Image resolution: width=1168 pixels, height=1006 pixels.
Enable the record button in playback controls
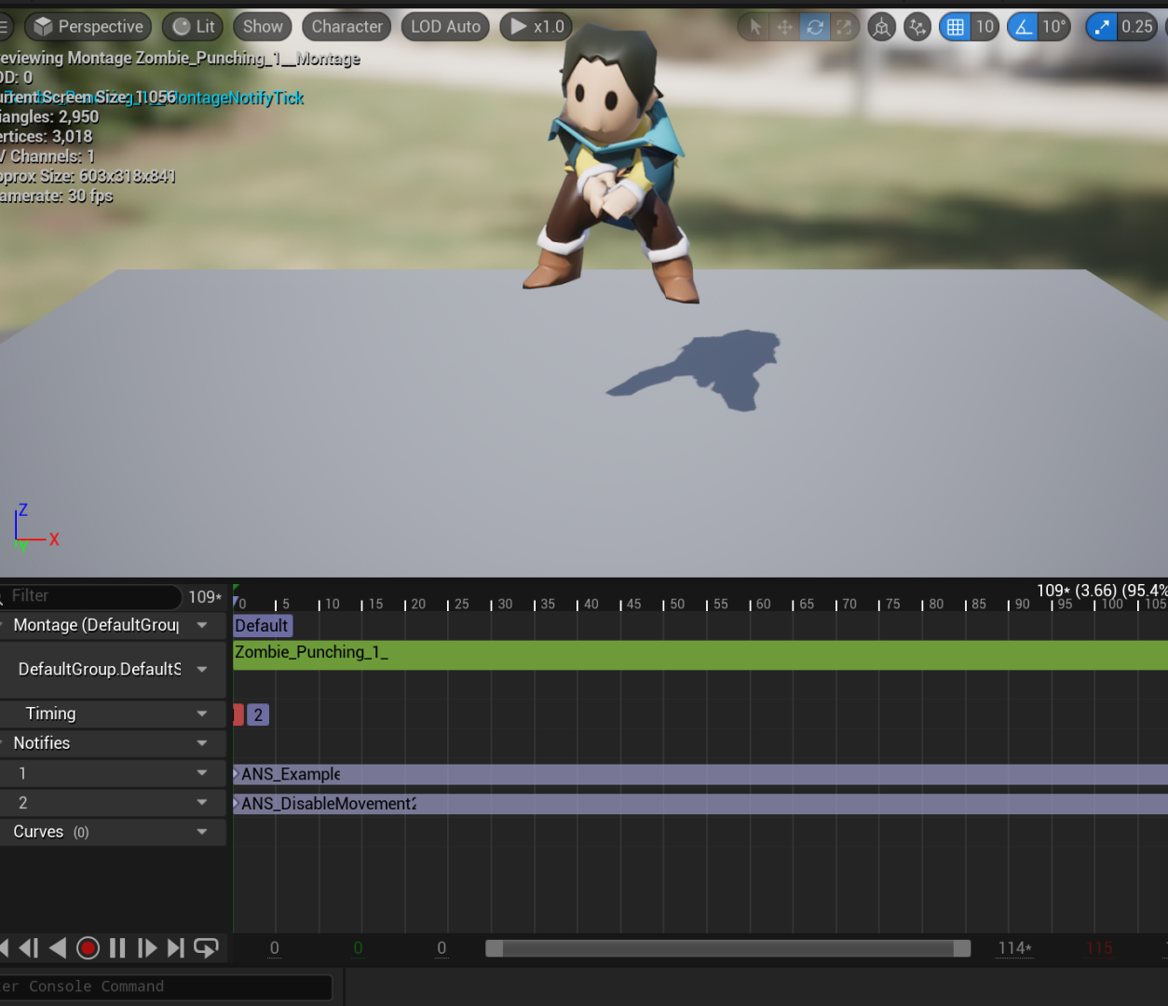click(x=88, y=947)
